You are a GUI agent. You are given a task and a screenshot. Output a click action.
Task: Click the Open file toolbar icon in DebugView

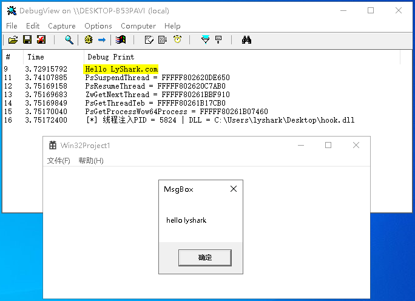point(13,40)
